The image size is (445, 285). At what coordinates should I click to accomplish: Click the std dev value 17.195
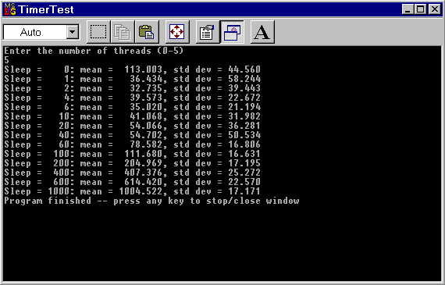point(244,163)
